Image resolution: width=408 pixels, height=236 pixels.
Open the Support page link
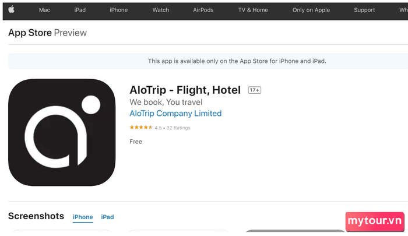click(364, 10)
